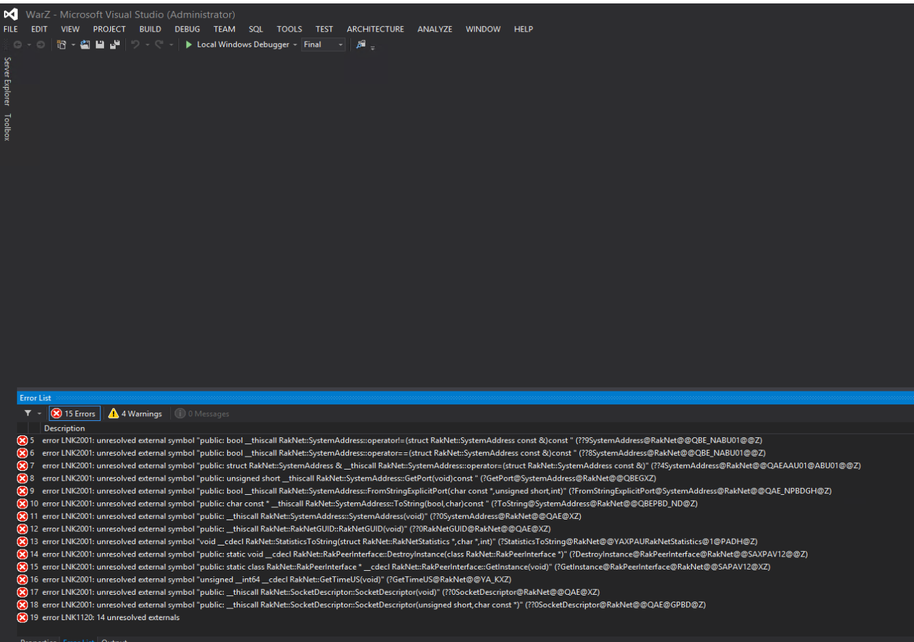Open the Navigate Backward history dropdown arrow
Screen dimensions: 914x642
(29, 45)
